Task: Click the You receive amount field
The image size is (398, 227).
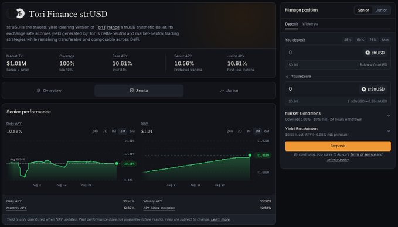Action: [x=322, y=89]
